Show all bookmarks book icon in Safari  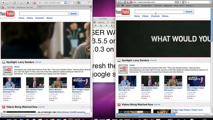(x=118, y=6)
